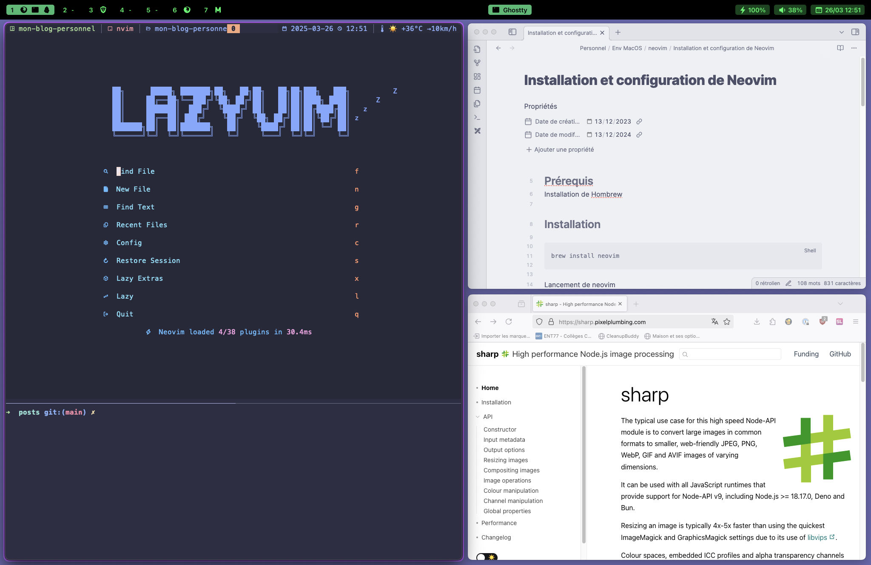Open Resizing images in sharp sidebar
The width and height of the screenshot is (871, 565).
(x=505, y=460)
